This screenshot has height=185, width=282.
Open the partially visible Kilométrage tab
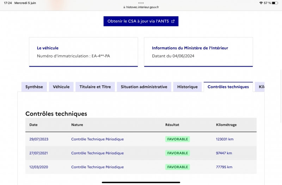[260, 87]
